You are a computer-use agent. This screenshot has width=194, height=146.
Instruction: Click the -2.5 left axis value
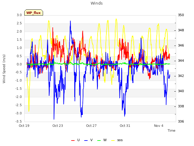[19, 105]
